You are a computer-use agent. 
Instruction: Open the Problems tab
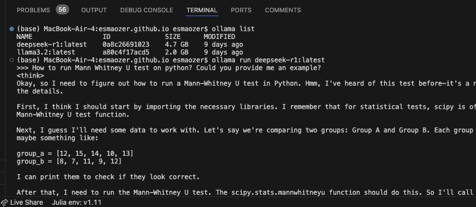(x=33, y=10)
